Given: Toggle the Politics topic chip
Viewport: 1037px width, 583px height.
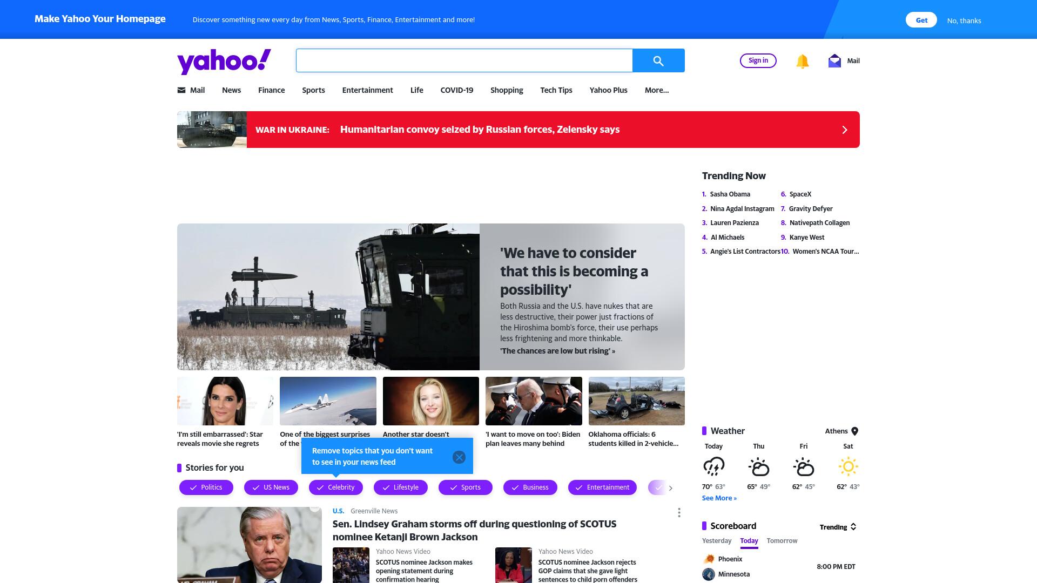Looking at the screenshot, I should pos(206,487).
